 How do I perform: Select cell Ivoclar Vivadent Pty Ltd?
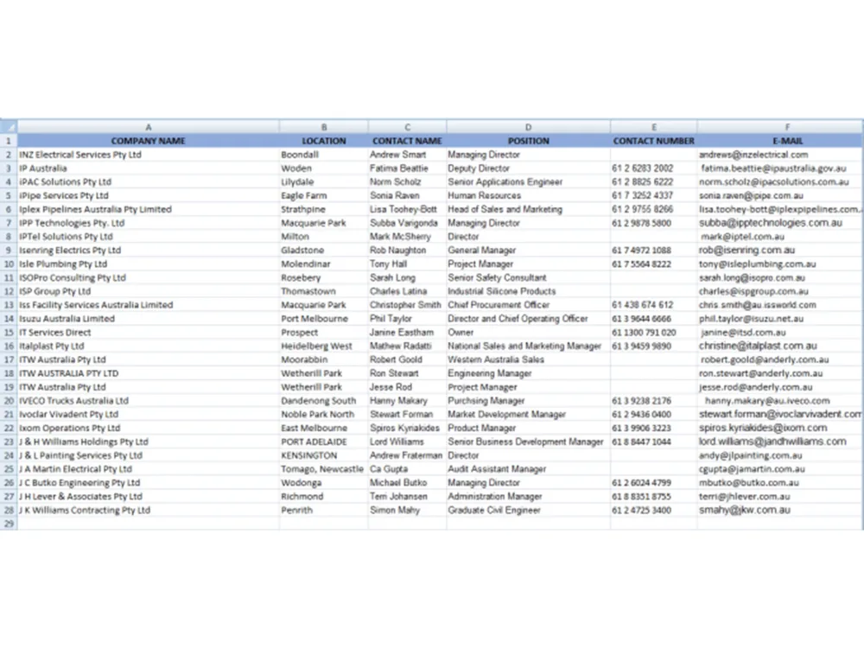click(x=149, y=415)
